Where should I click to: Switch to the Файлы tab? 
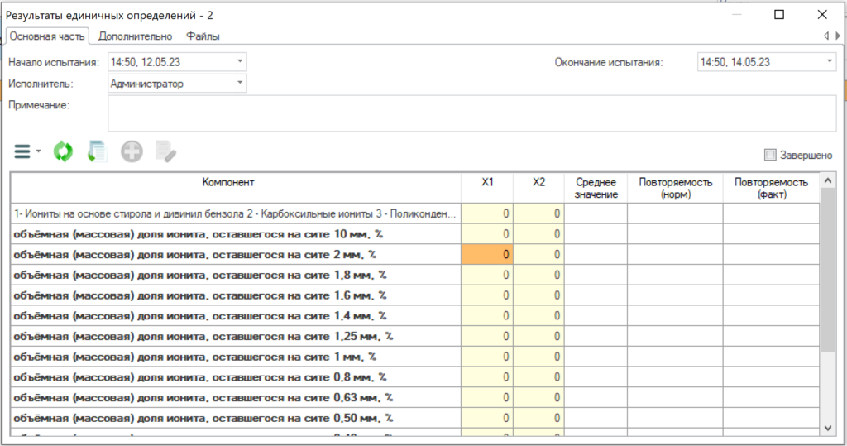coord(203,36)
